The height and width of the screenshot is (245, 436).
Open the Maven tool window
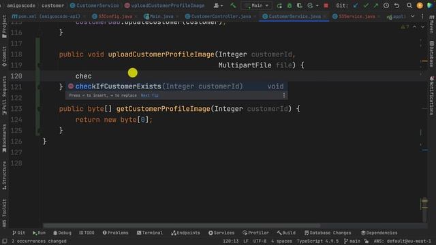431,24
